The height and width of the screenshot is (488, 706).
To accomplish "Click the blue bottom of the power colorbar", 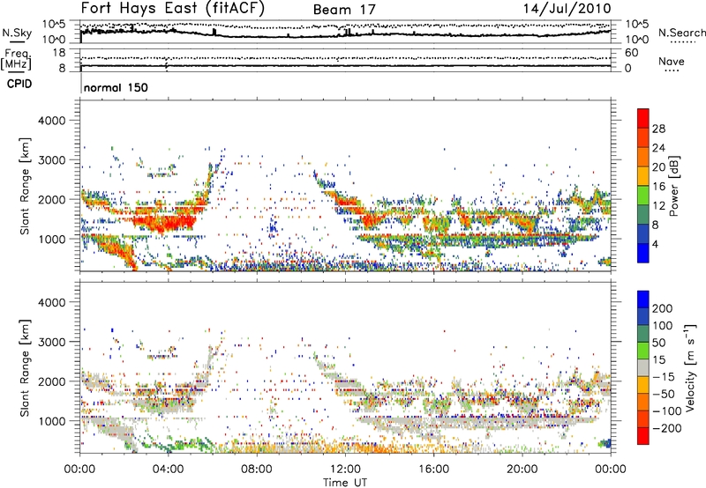I will point(643,253).
